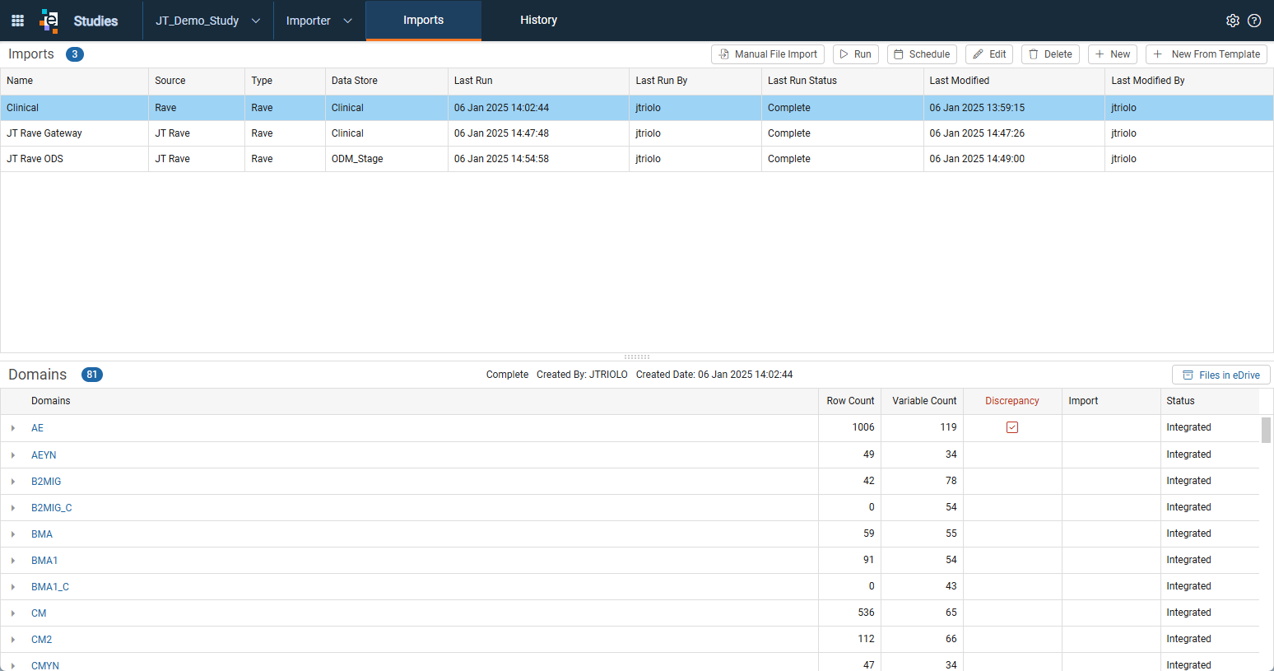Click New From Template button
This screenshot has width=1274, height=671.
coord(1207,54)
